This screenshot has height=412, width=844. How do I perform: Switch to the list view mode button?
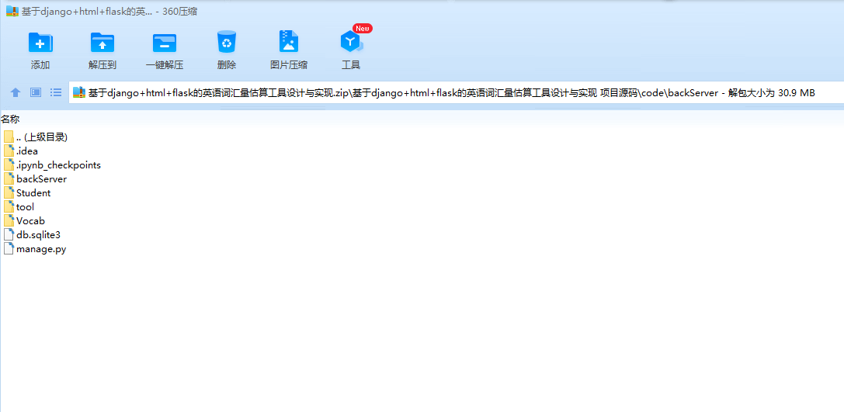[55, 92]
